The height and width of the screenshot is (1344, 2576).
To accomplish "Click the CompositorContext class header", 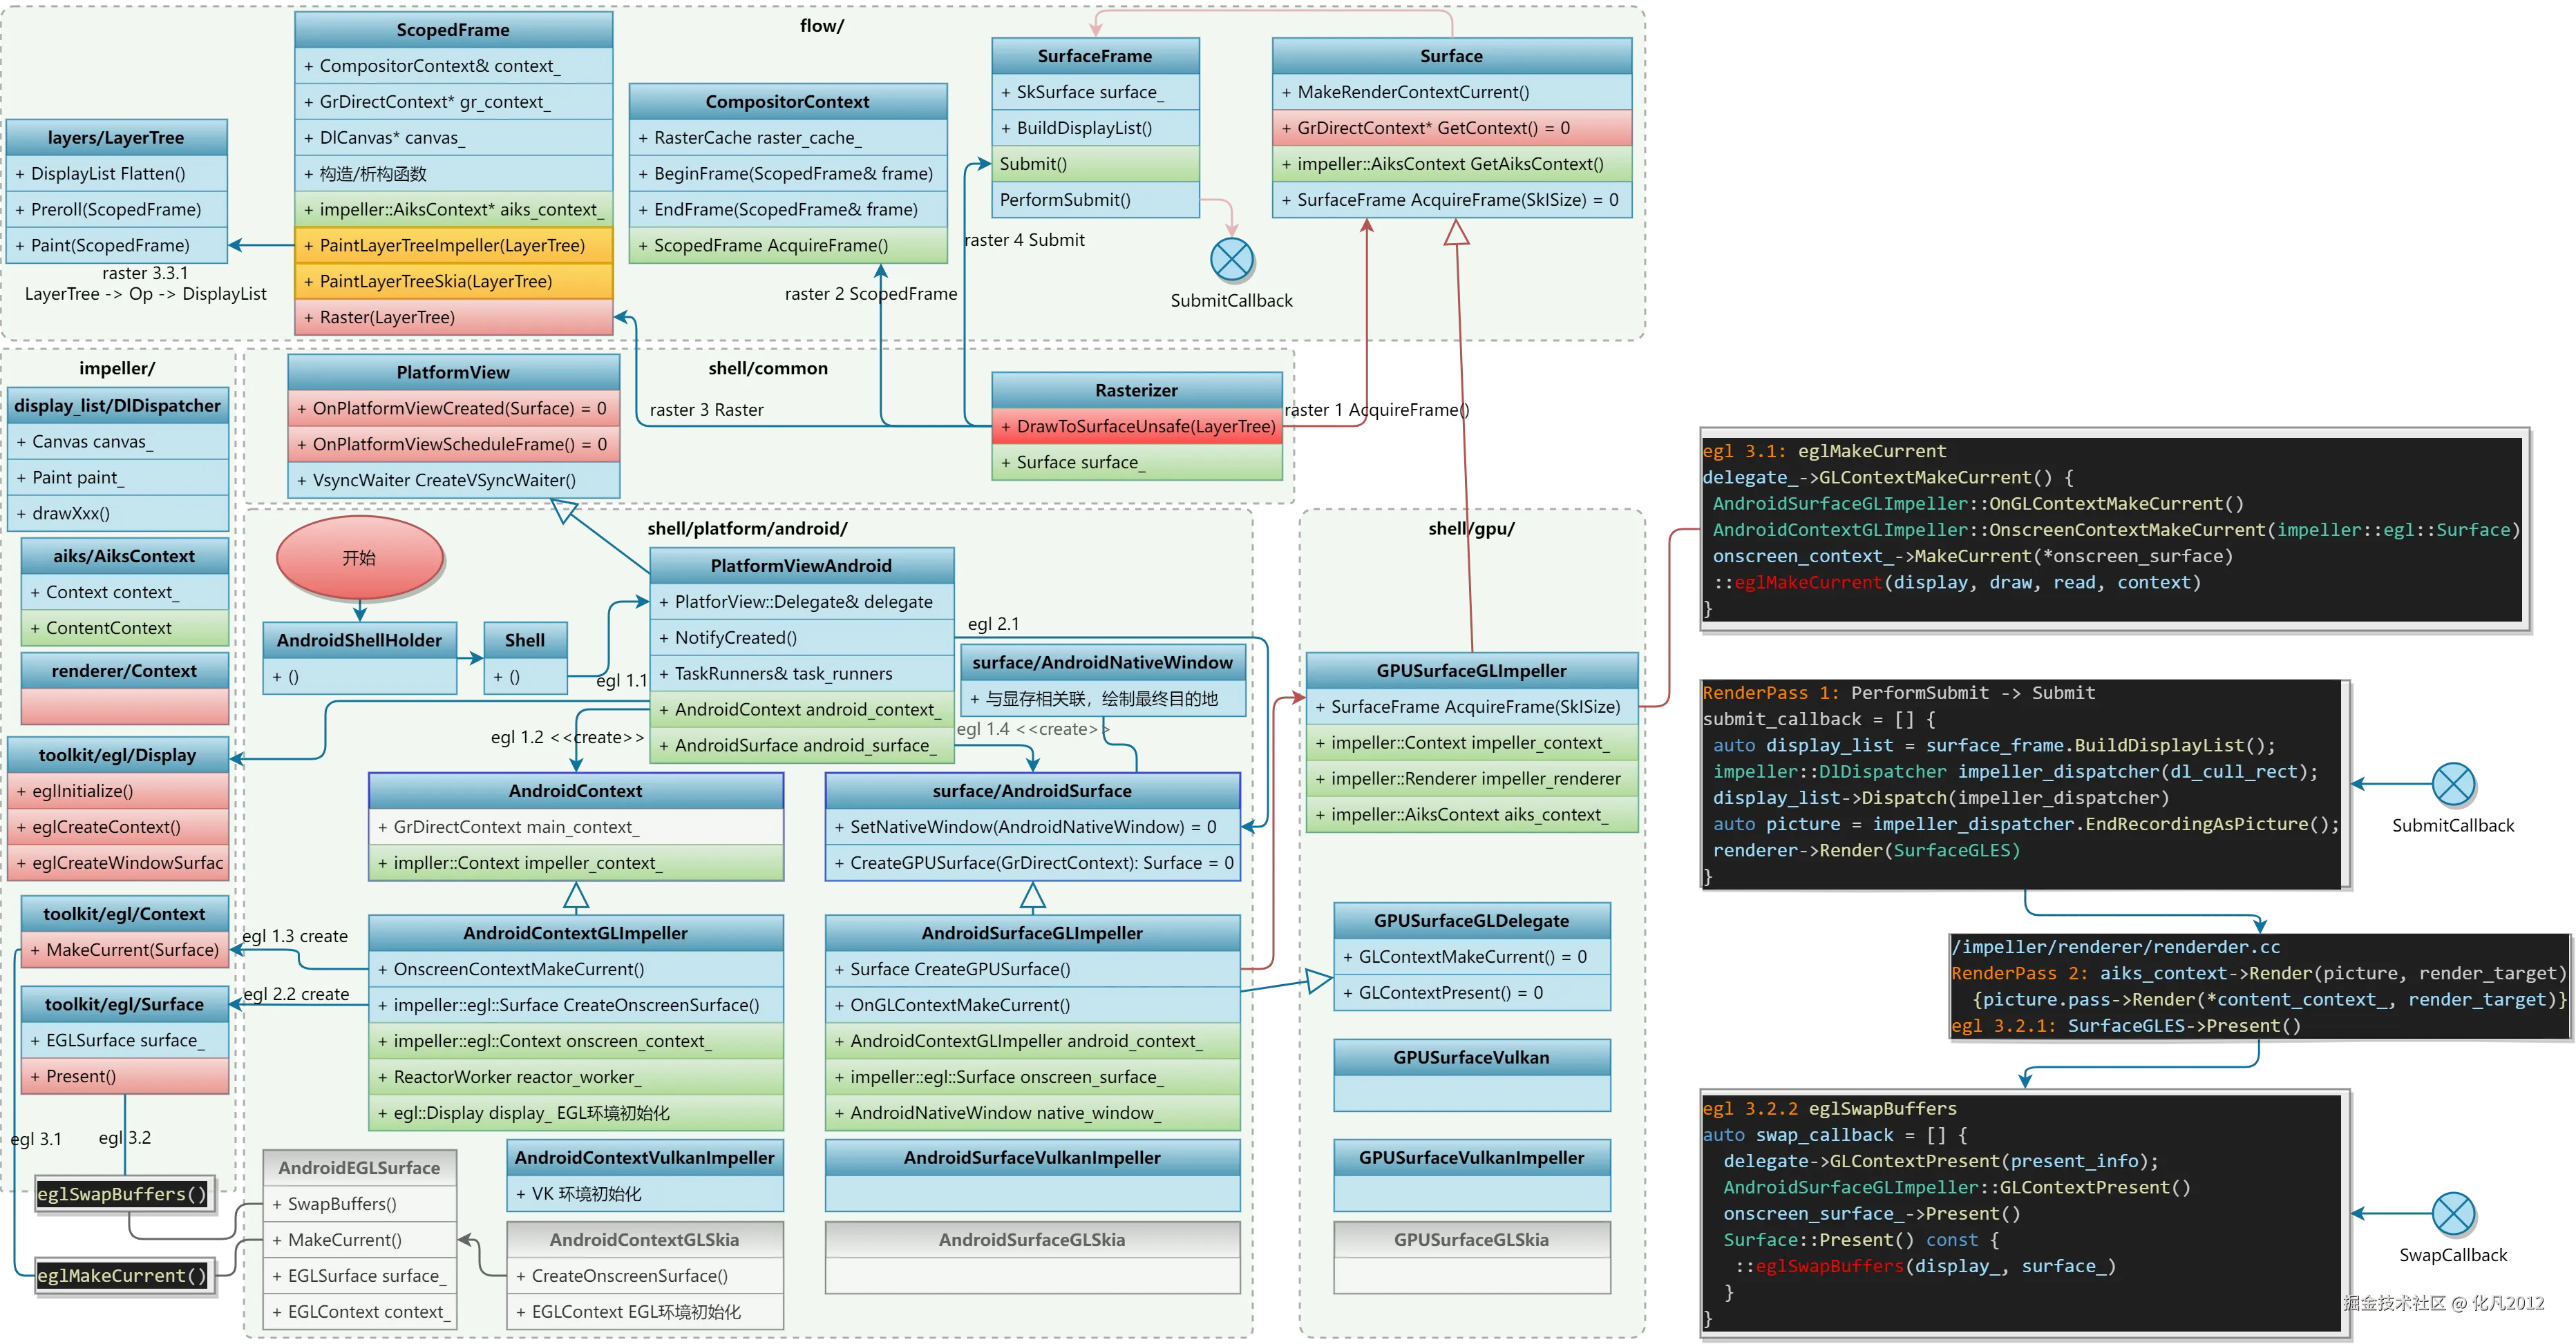I will click(x=787, y=102).
